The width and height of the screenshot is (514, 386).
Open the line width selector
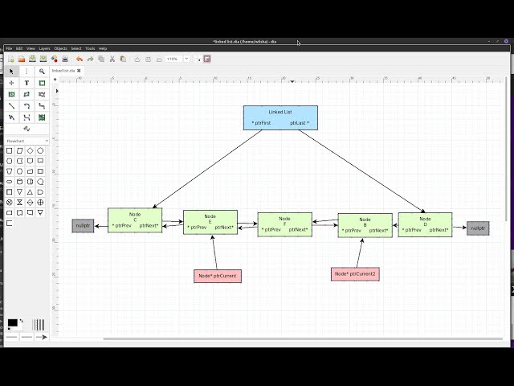pyautogui.click(x=39, y=325)
